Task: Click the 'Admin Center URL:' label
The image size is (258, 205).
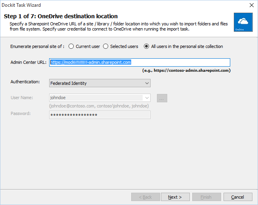Action: (29, 62)
